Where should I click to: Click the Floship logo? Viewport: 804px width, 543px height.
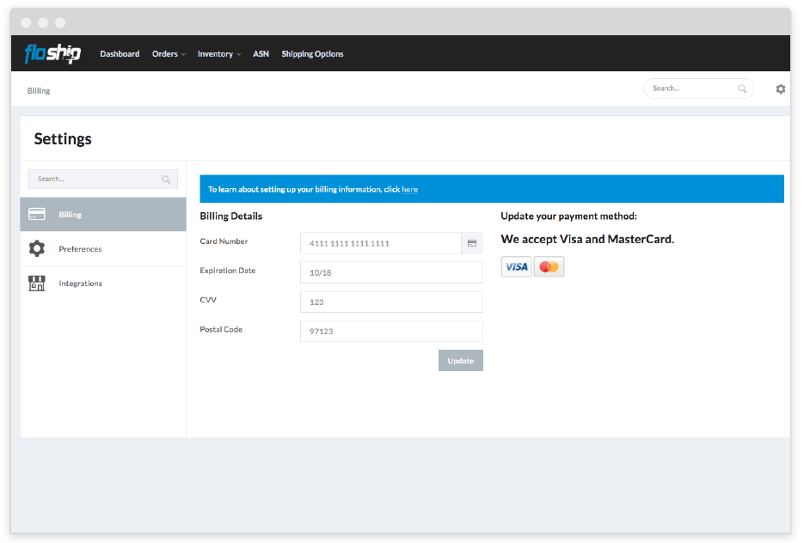pos(52,53)
